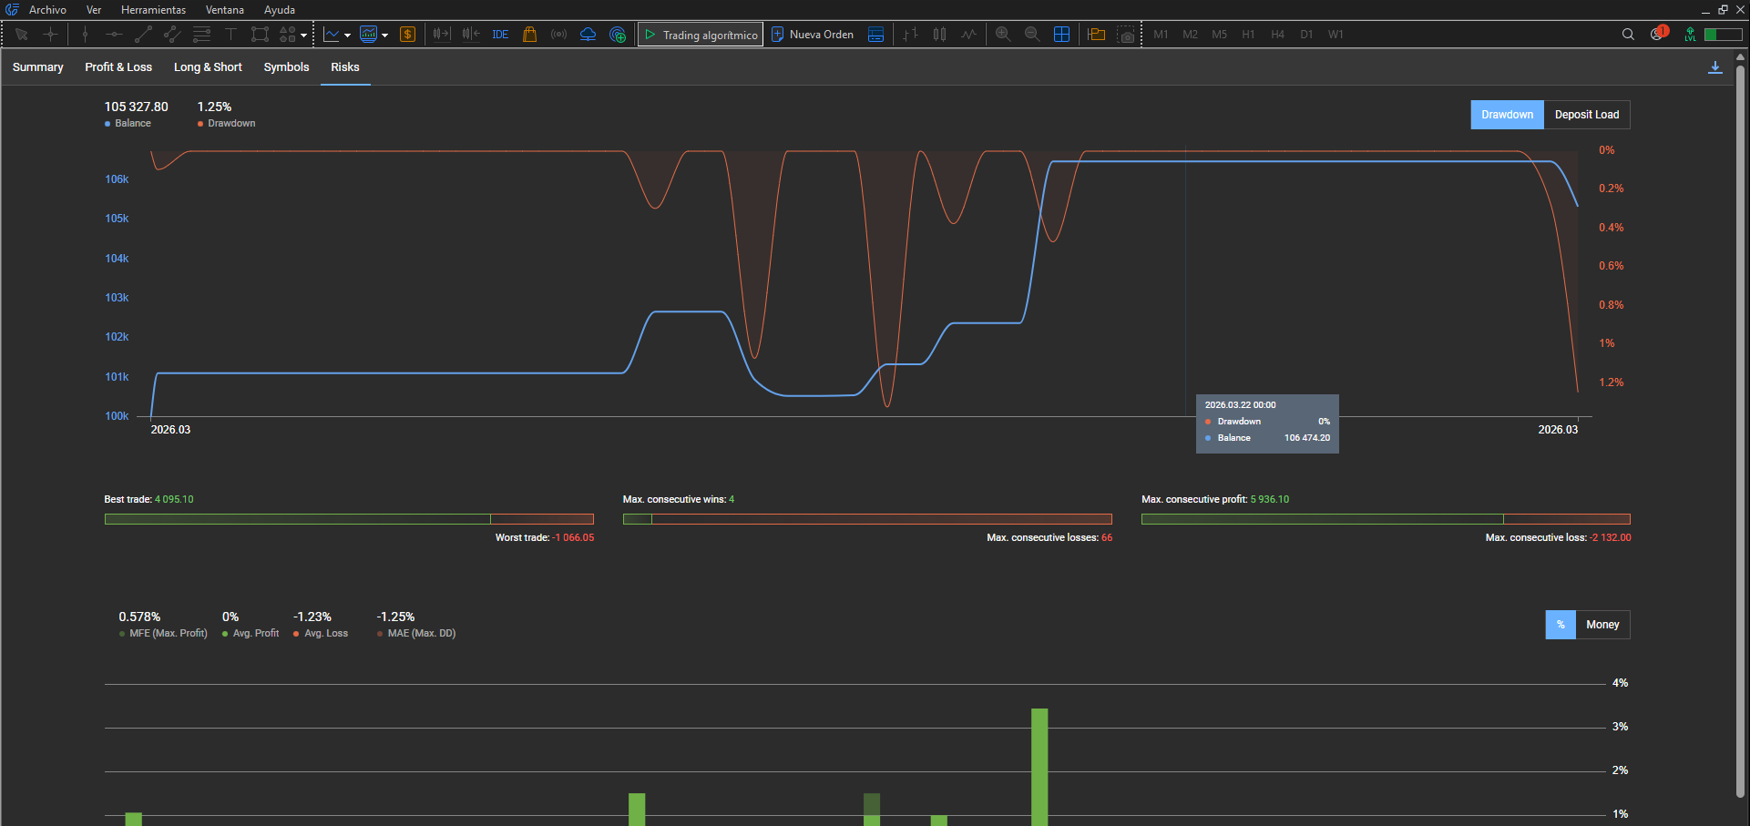The height and width of the screenshot is (826, 1750).
Task: Open the search magnifier icon
Action: [1628, 35]
